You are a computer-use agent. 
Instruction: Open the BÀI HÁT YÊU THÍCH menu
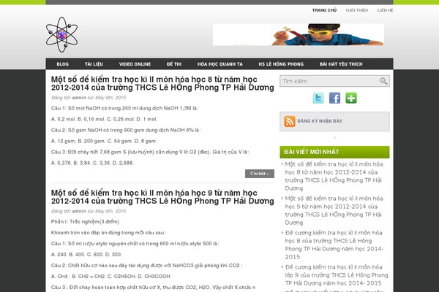coord(341,64)
